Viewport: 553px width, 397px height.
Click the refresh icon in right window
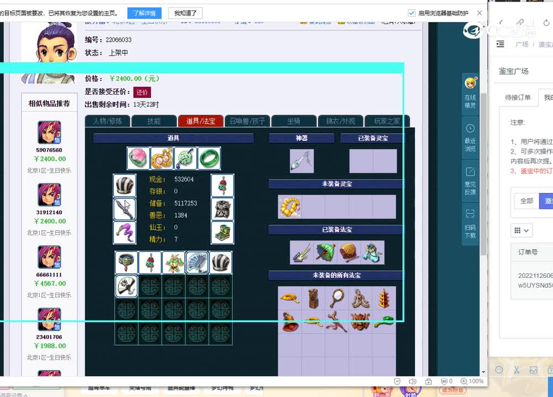click(x=546, y=23)
